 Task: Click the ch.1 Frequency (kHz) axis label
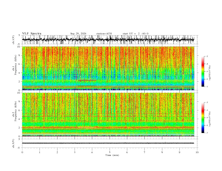pyautogui.click(x=15, y=68)
